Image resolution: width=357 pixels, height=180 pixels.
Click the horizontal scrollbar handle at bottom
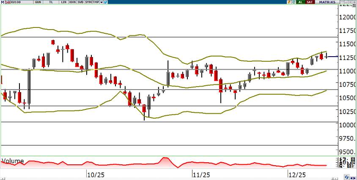(x=335, y=179)
